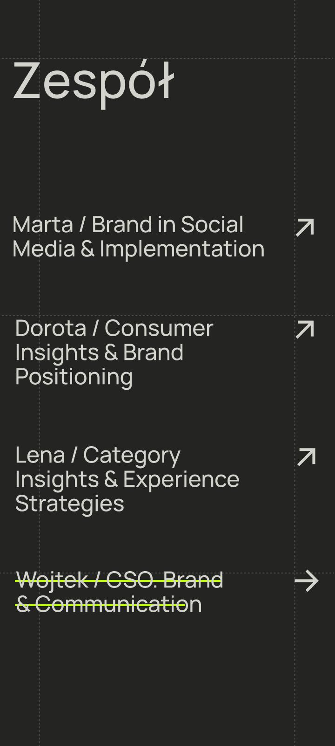Click the "Insights & Brand" text line
Viewport: 335px width, 746px height.
click(x=99, y=352)
